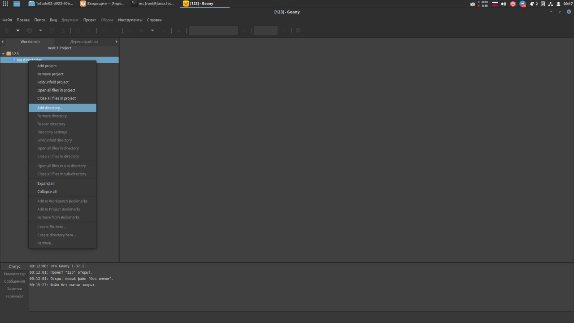The height and width of the screenshot is (323, 574).
Task: Open the build actions dropdown arrow in toolbar
Action: pyautogui.click(x=152, y=31)
